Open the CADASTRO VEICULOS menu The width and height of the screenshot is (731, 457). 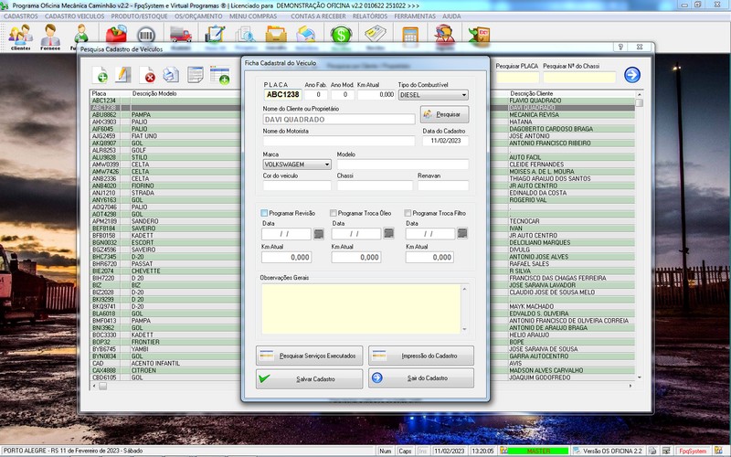pos(73,16)
